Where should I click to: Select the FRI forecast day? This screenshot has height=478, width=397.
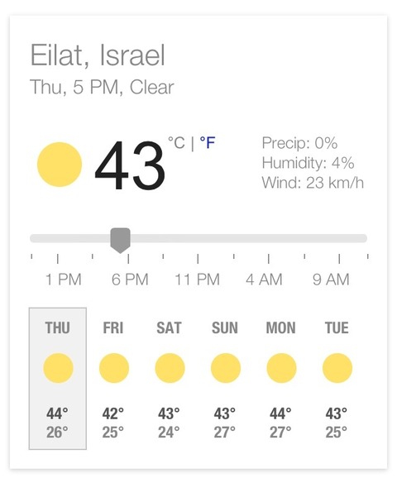pyautogui.click(x=113, y=379)
